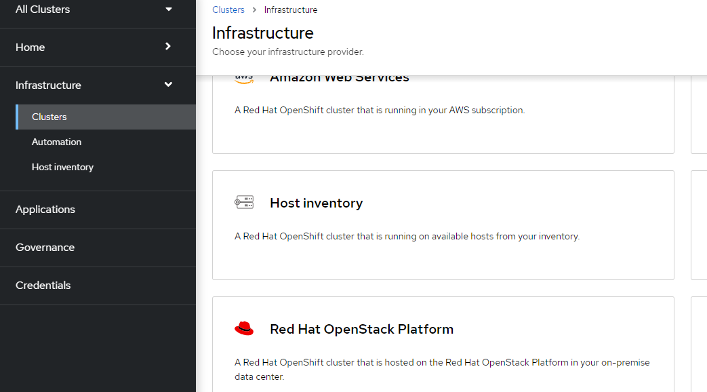
Task: Select Clusters in the sidebar
Action: (x=106, y=117)
